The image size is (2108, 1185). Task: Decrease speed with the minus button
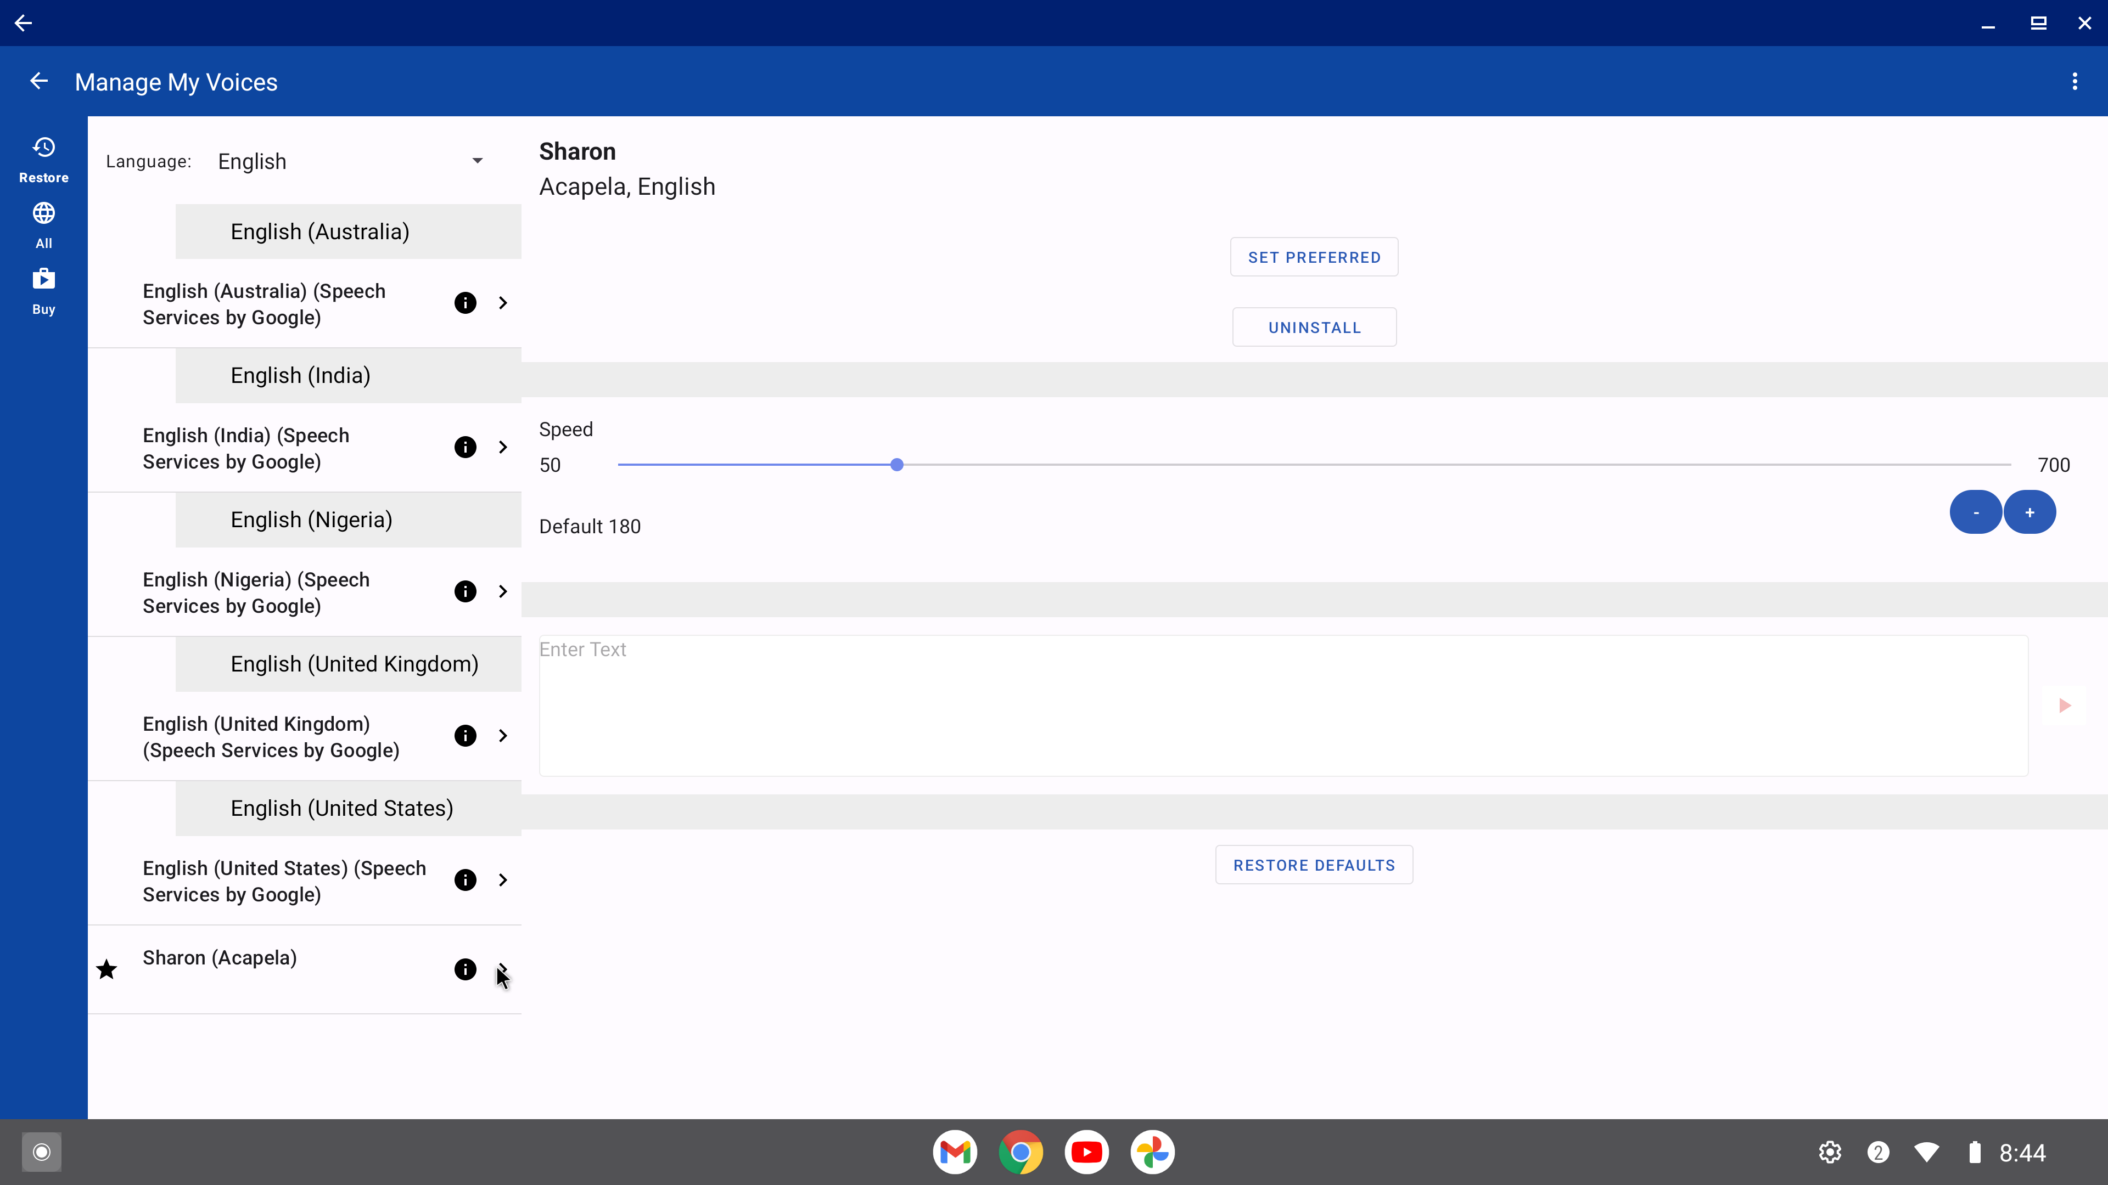point(1976,512)
